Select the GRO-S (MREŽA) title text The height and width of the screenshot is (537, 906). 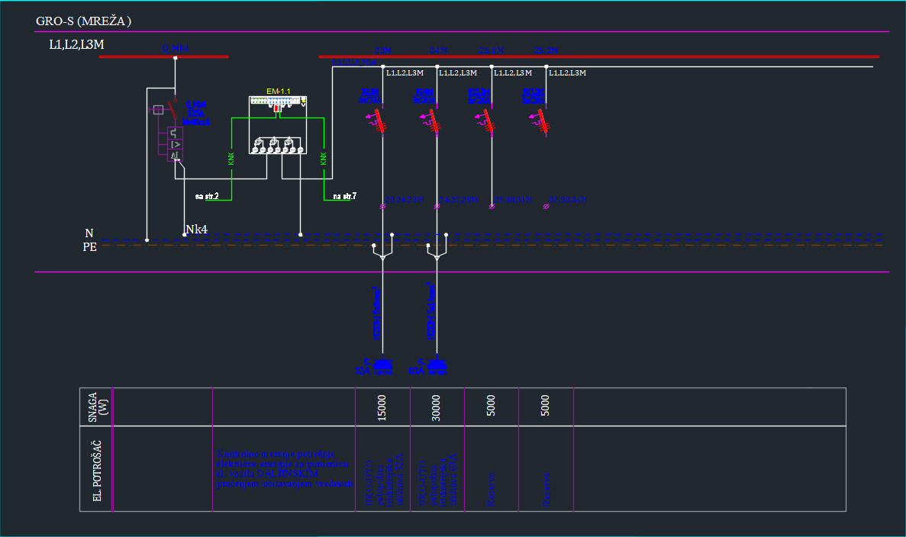(x=83, y=21)
